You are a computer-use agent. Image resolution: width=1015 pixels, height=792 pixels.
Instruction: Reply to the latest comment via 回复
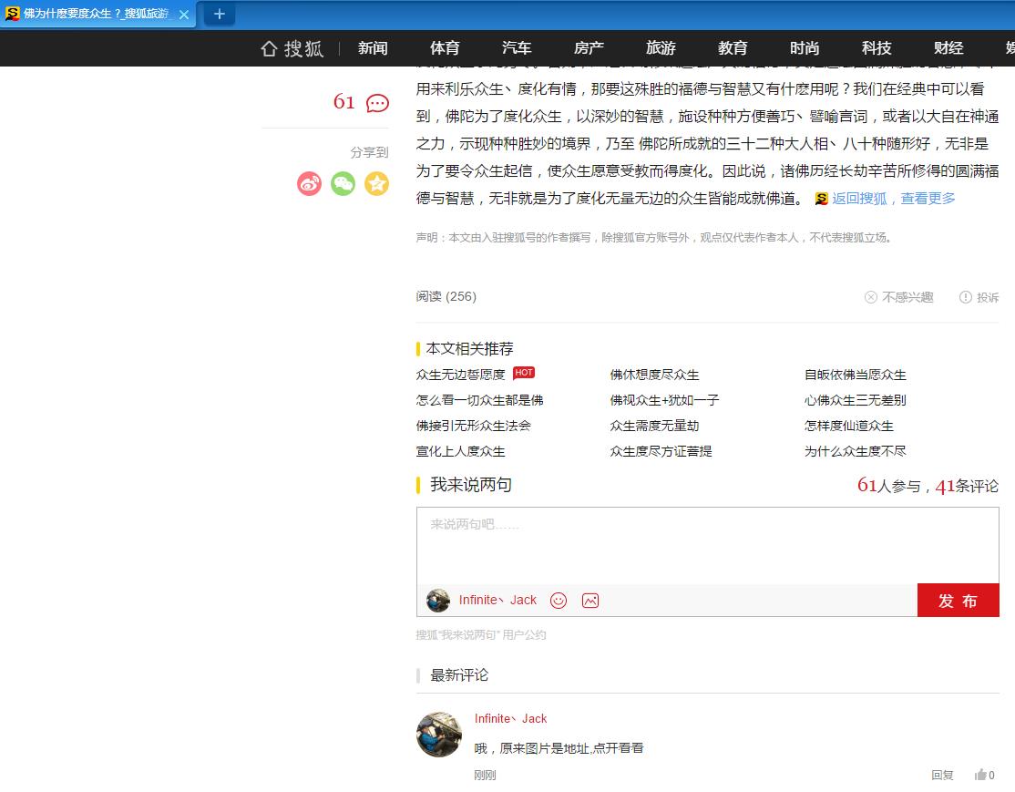click(943, 775)
